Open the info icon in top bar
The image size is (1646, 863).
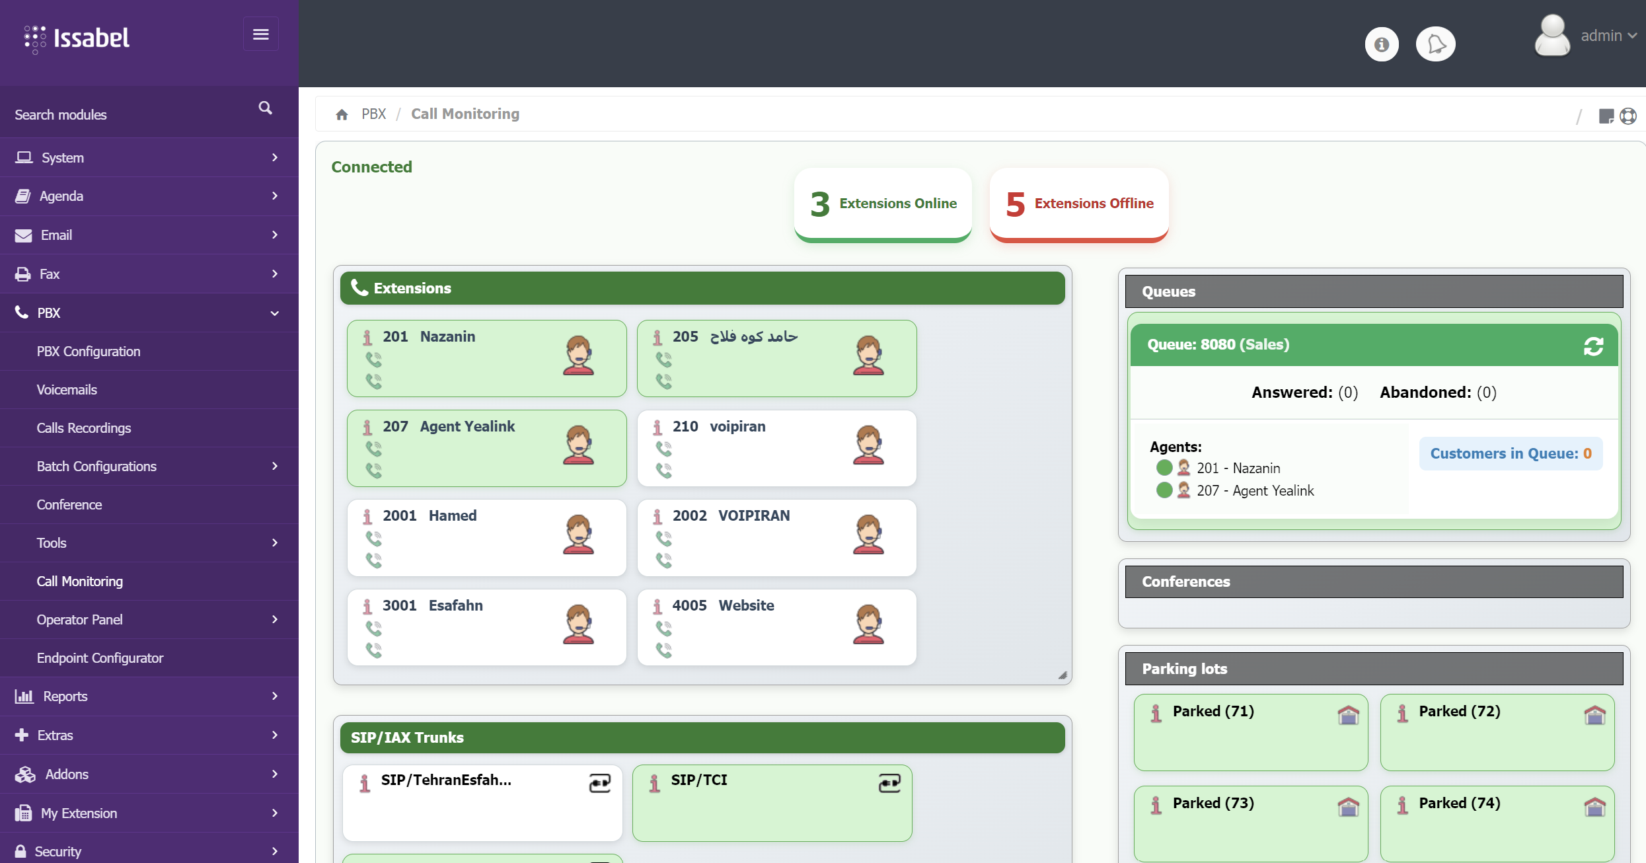coord(1381,44)
